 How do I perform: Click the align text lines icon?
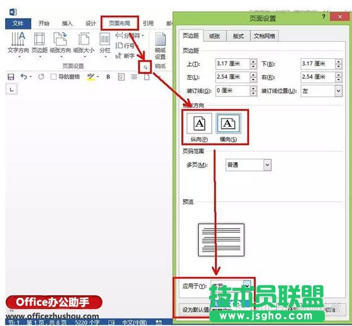point(135,77)
